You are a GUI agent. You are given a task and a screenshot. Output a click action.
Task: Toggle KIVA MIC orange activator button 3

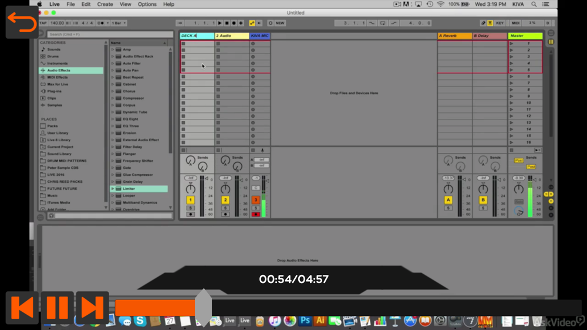click(x=256, y=200)
